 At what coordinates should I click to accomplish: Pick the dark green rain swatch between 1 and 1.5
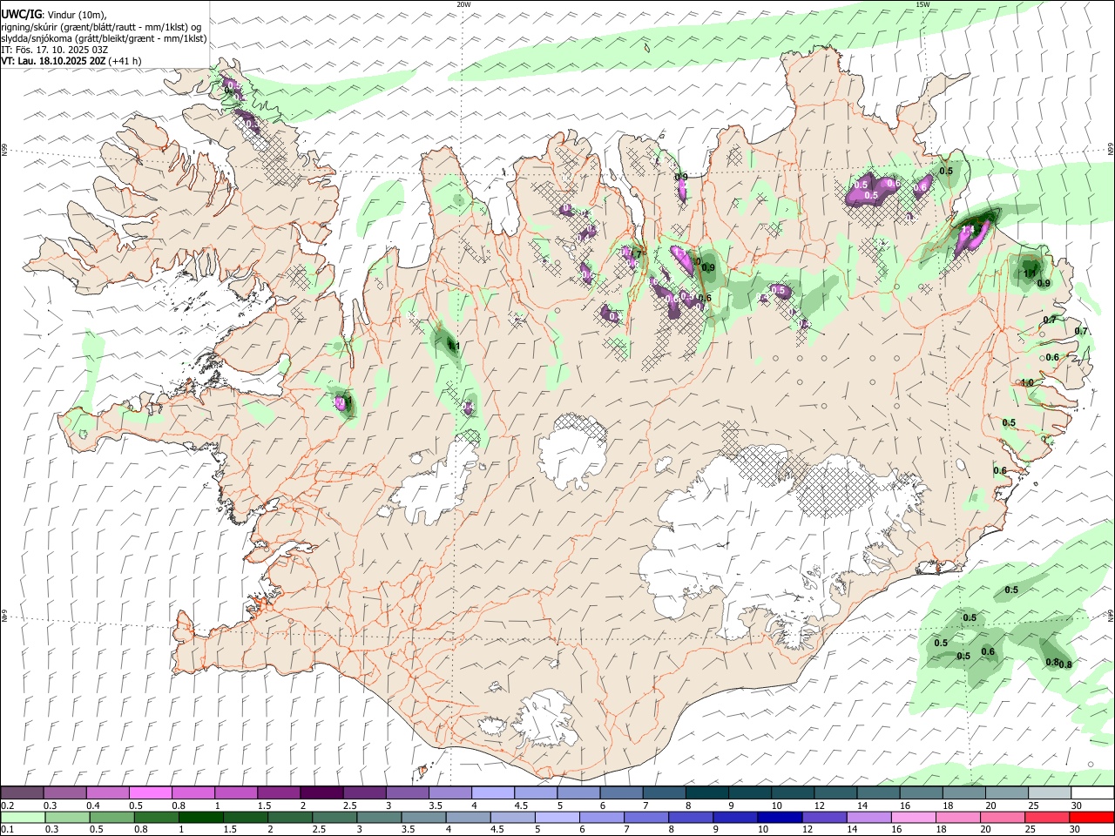pyautogui.click(x=200, y=818)
